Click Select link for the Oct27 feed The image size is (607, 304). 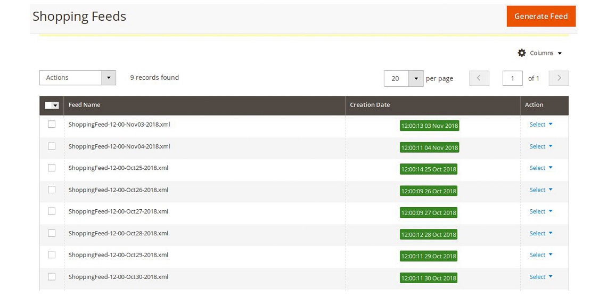pos(537,211)
